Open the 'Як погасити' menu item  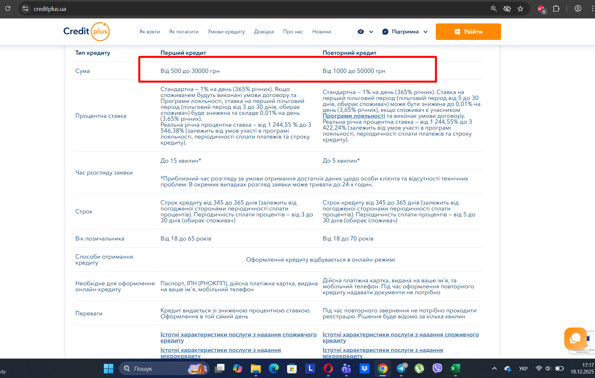pos(184,32)
